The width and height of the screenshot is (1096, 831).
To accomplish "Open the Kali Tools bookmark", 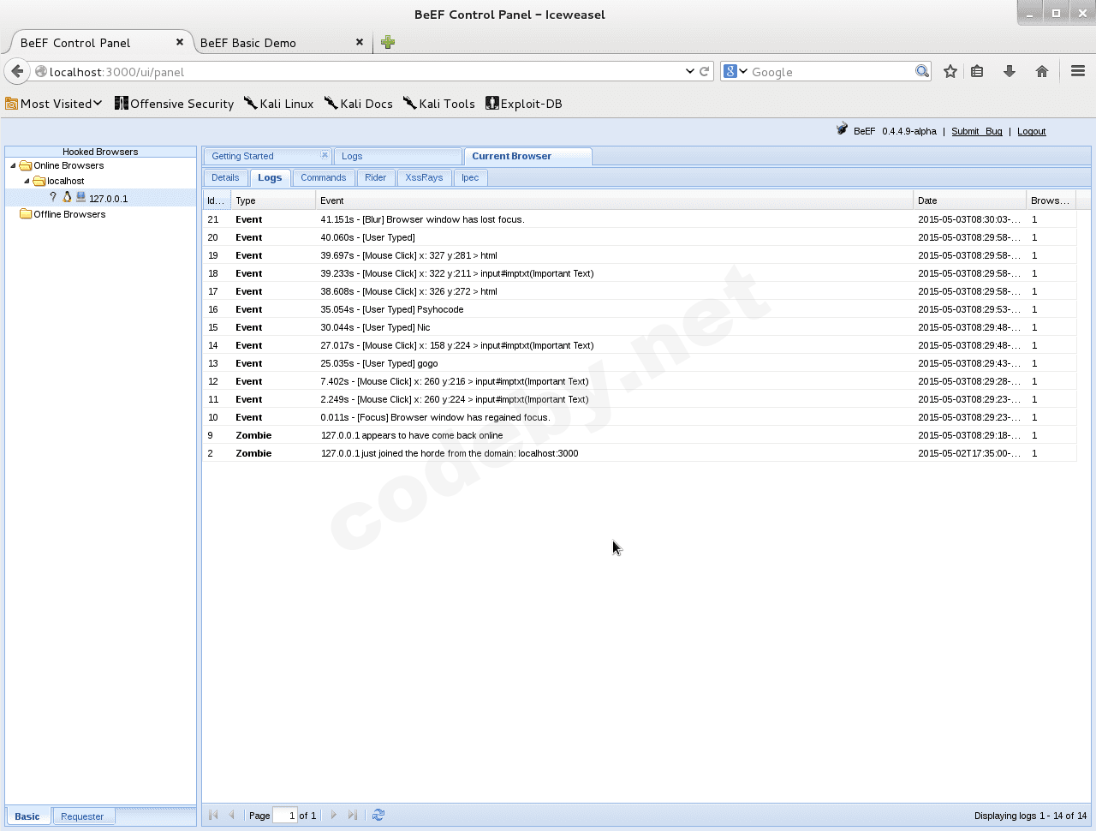I will point(439,104).
